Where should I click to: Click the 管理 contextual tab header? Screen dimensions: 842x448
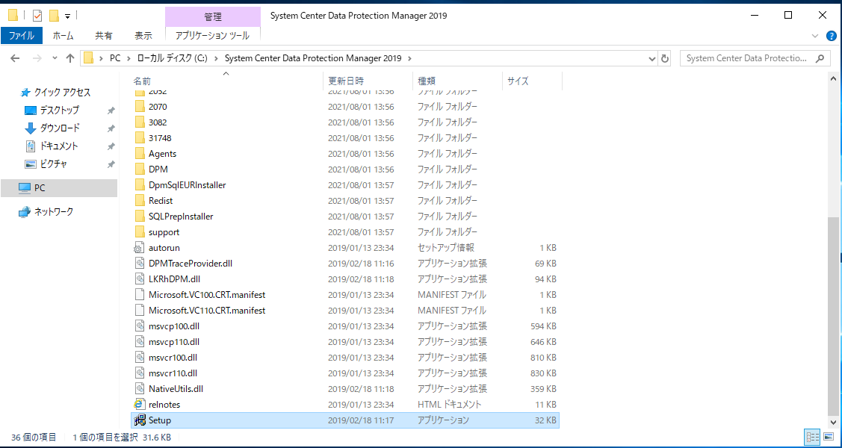pos(213,16)
